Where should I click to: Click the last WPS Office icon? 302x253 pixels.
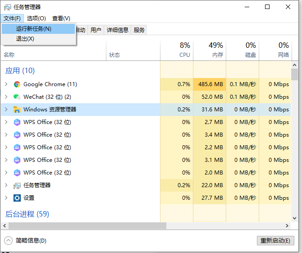tap(17, 173)
